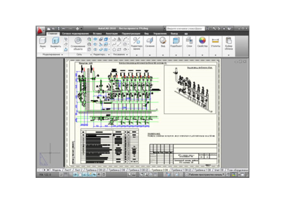Switch to the Вставка ribbon tab

[97, 34]
